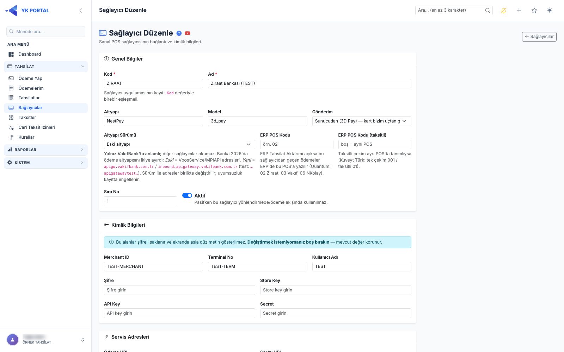The width and height of the screenshot is (564, 352).
Task: Expand the RAPORLAR menu section
Action: pos(46,150)
